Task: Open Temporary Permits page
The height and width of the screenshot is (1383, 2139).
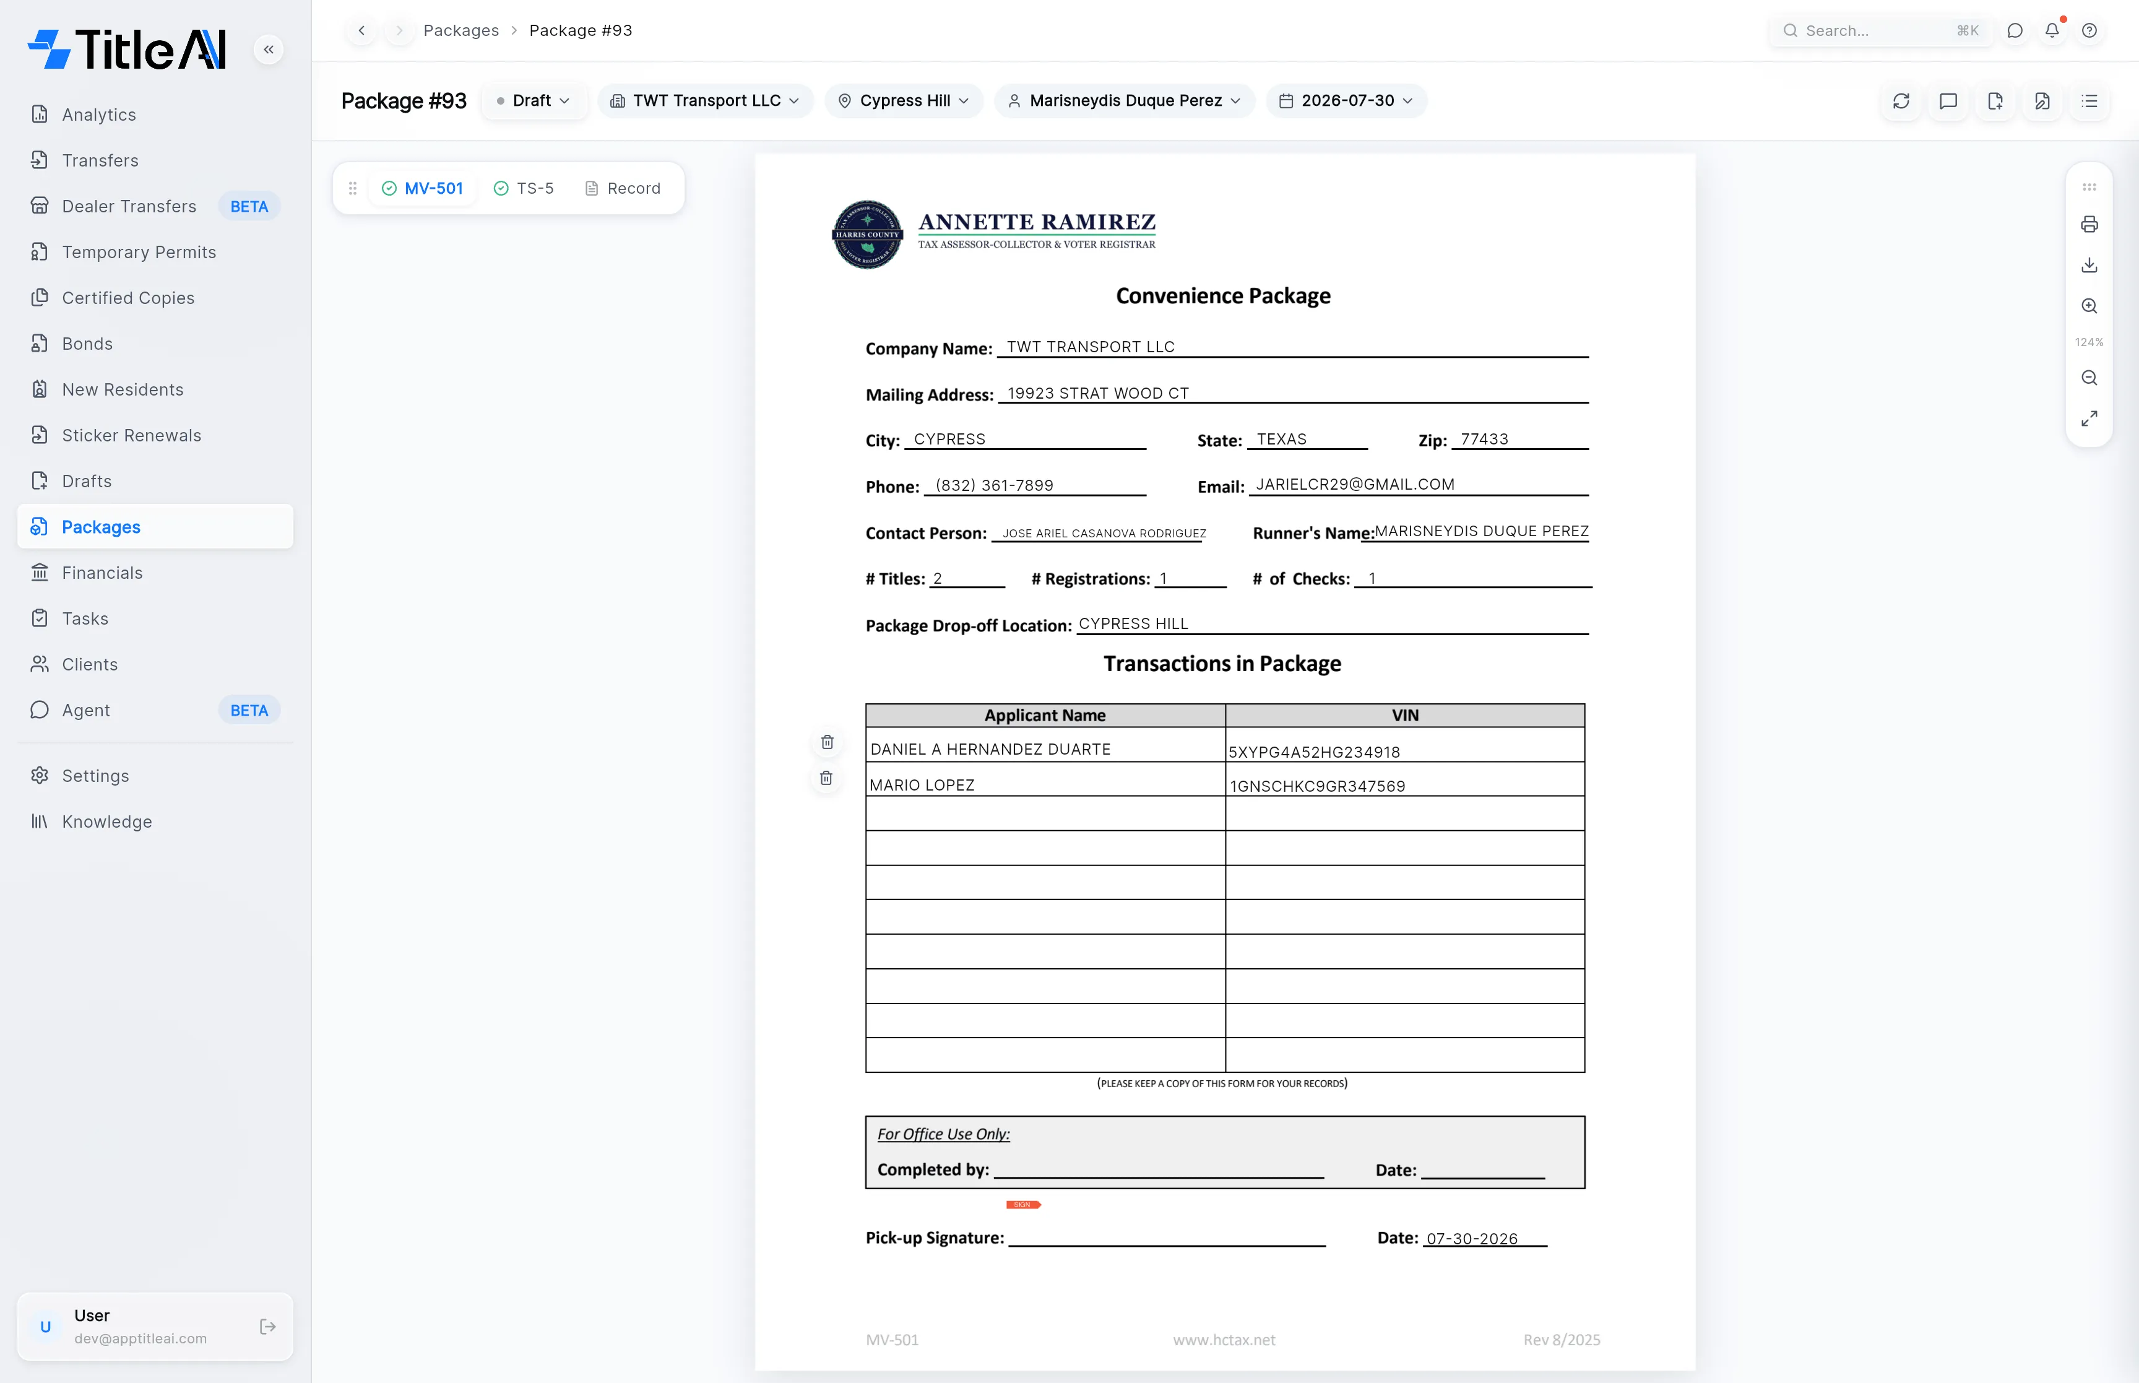Action: (x=154, y=251)
